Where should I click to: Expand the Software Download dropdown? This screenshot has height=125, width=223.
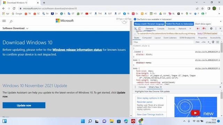pyautogui.click(x=15, y=28)
